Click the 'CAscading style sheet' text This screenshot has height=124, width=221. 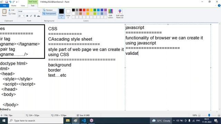tap(70, 39)
